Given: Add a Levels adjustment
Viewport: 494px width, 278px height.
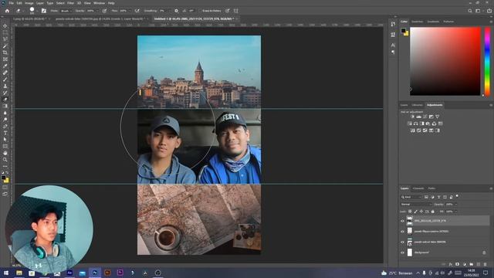Looking at the screenshot, I should point(418,117).
